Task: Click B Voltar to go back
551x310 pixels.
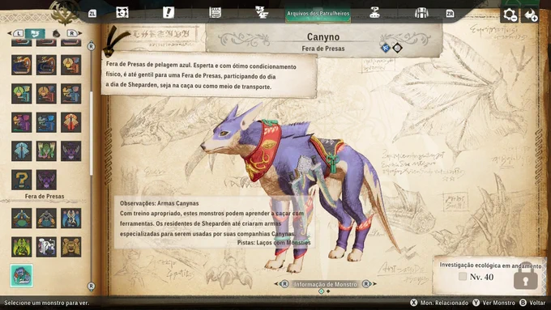Action: (x=532, y=303)
